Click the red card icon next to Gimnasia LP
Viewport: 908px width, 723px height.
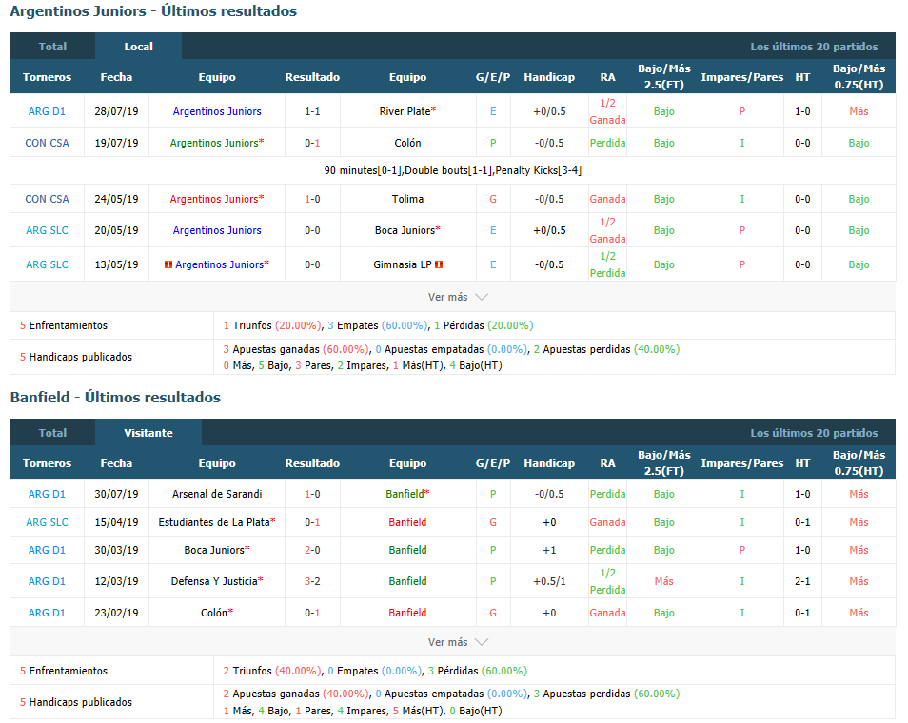[439, 264]
